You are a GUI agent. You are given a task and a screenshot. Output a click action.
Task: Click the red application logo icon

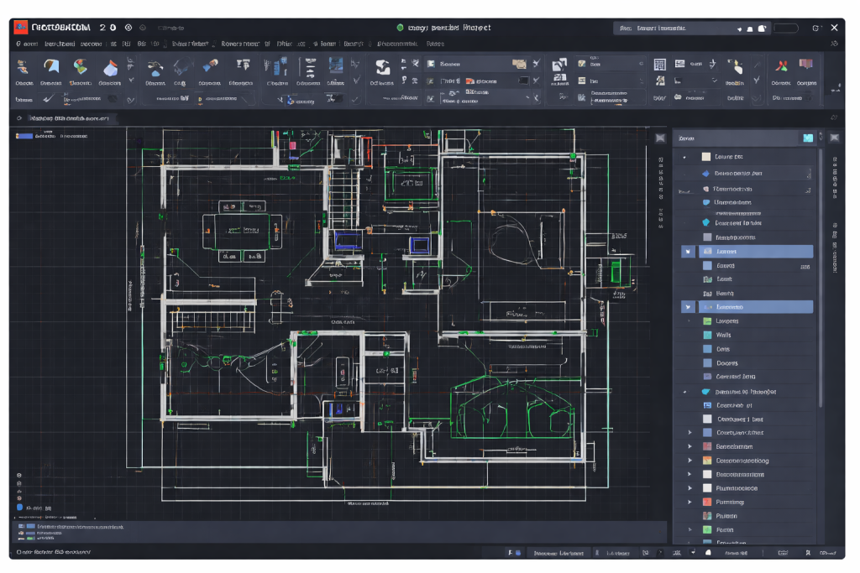(x=21, y=28)
